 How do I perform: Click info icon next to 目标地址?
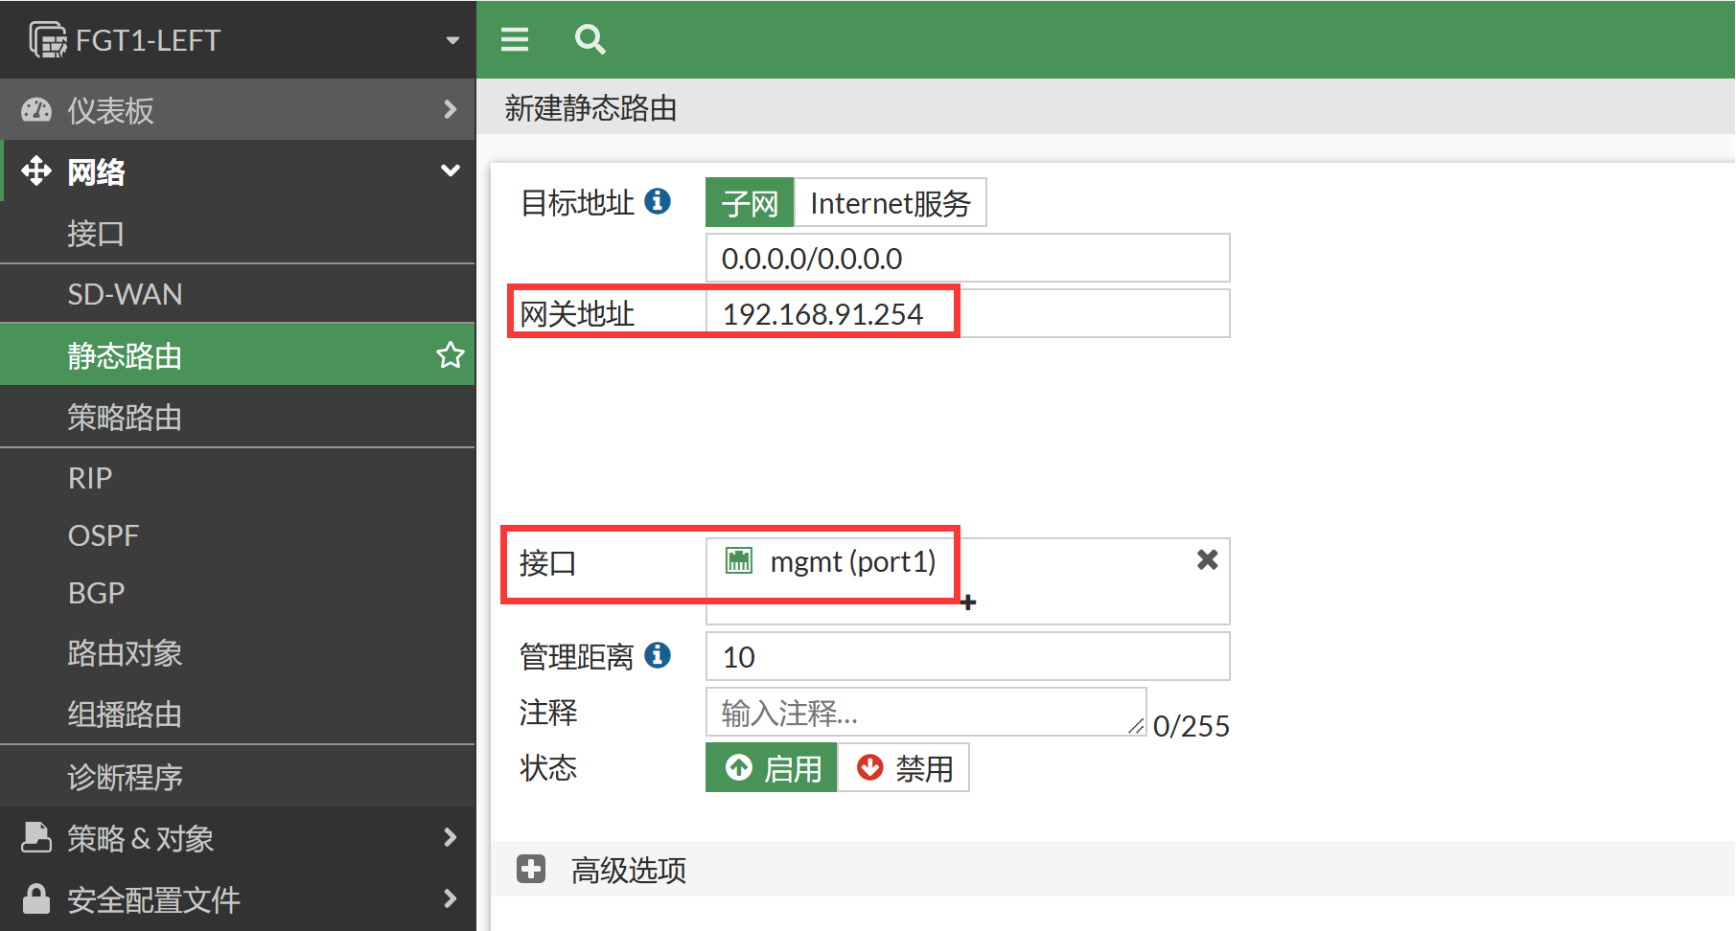(x=658, y=201)
